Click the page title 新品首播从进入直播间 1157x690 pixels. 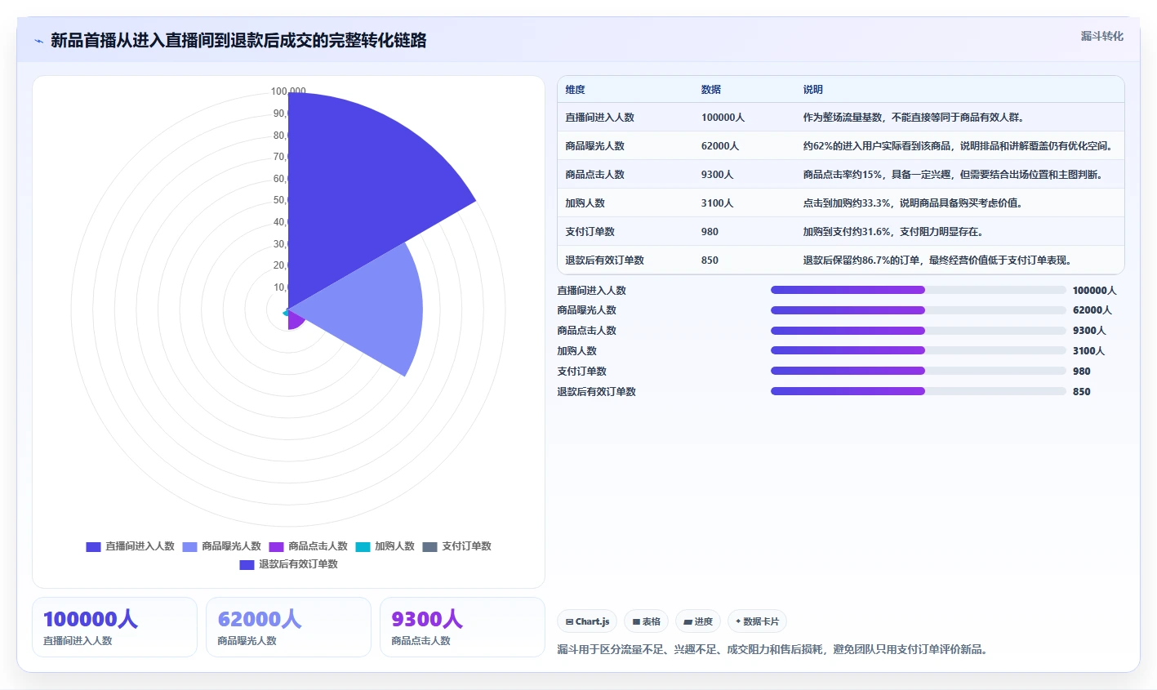tap(238, 41)
